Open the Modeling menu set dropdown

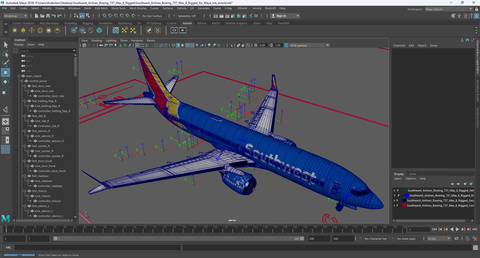[15, 16]
